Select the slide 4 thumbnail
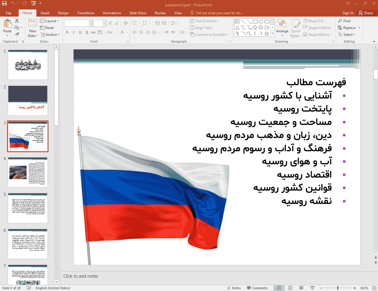The height and width of the screenshot is (291, 378). [28, 172]
